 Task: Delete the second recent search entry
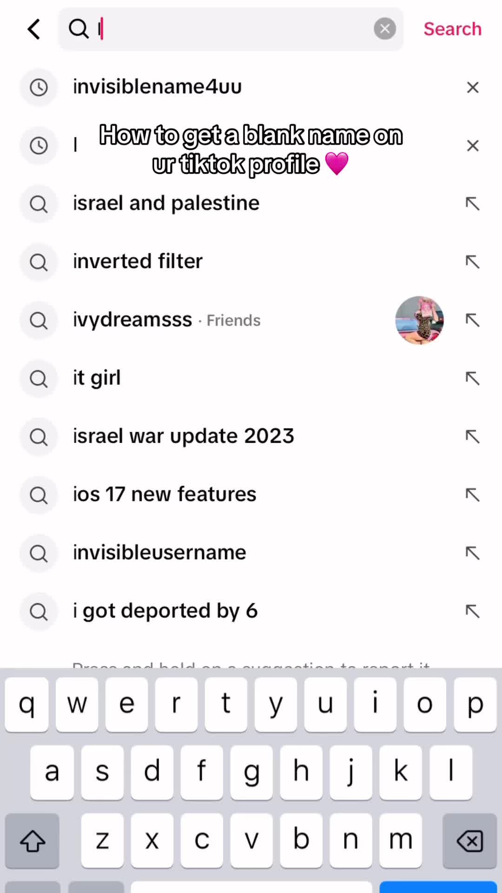coord(473,146)
